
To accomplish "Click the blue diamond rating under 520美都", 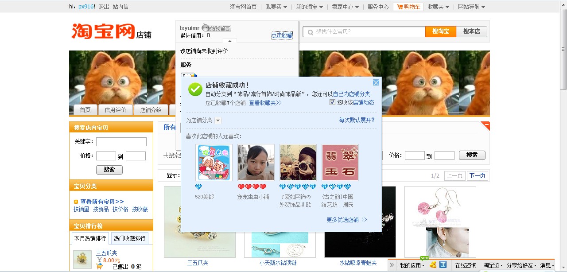I will (198, 187).
